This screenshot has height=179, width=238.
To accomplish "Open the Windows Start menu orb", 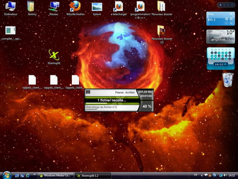I will click(7, 175).
